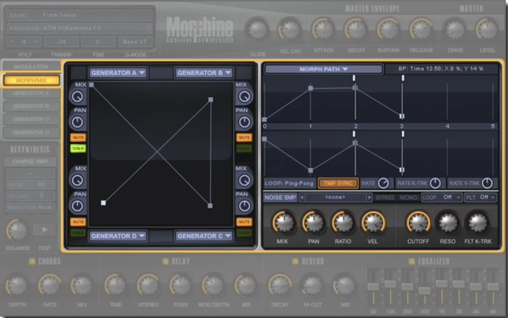Image resolution: width=508 pixels, height=318 pixels.
Task: Turn the Generator C PAN knob
Action: (x=244, y=206)
